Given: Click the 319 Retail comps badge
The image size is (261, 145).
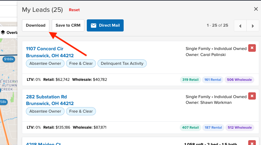Looking at the screenshot, I should (190, 80).
